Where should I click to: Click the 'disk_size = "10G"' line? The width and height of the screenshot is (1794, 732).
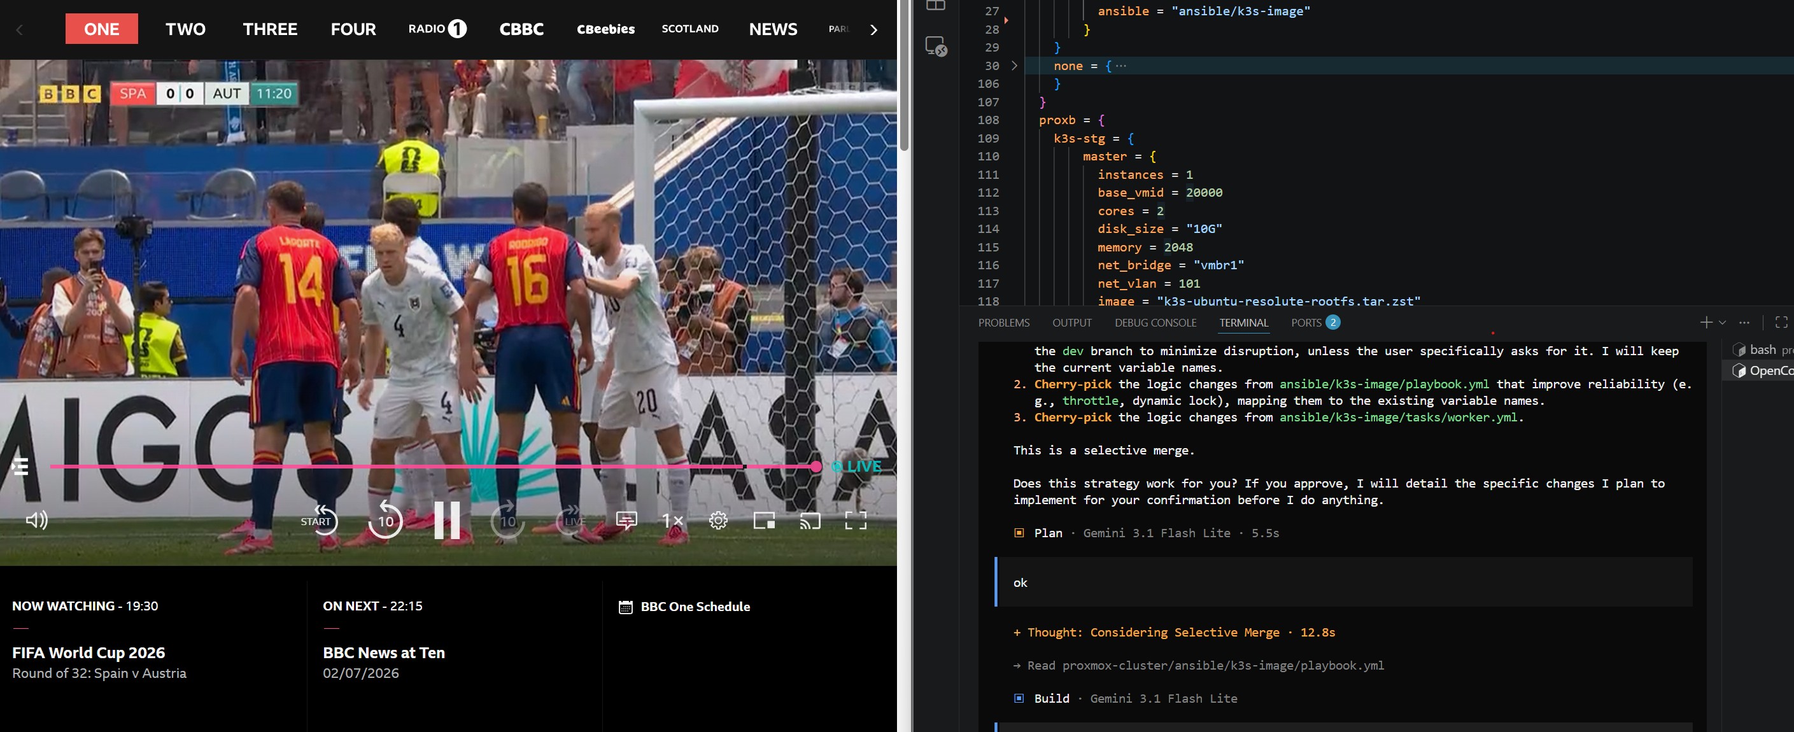[x=1159, y=229]
